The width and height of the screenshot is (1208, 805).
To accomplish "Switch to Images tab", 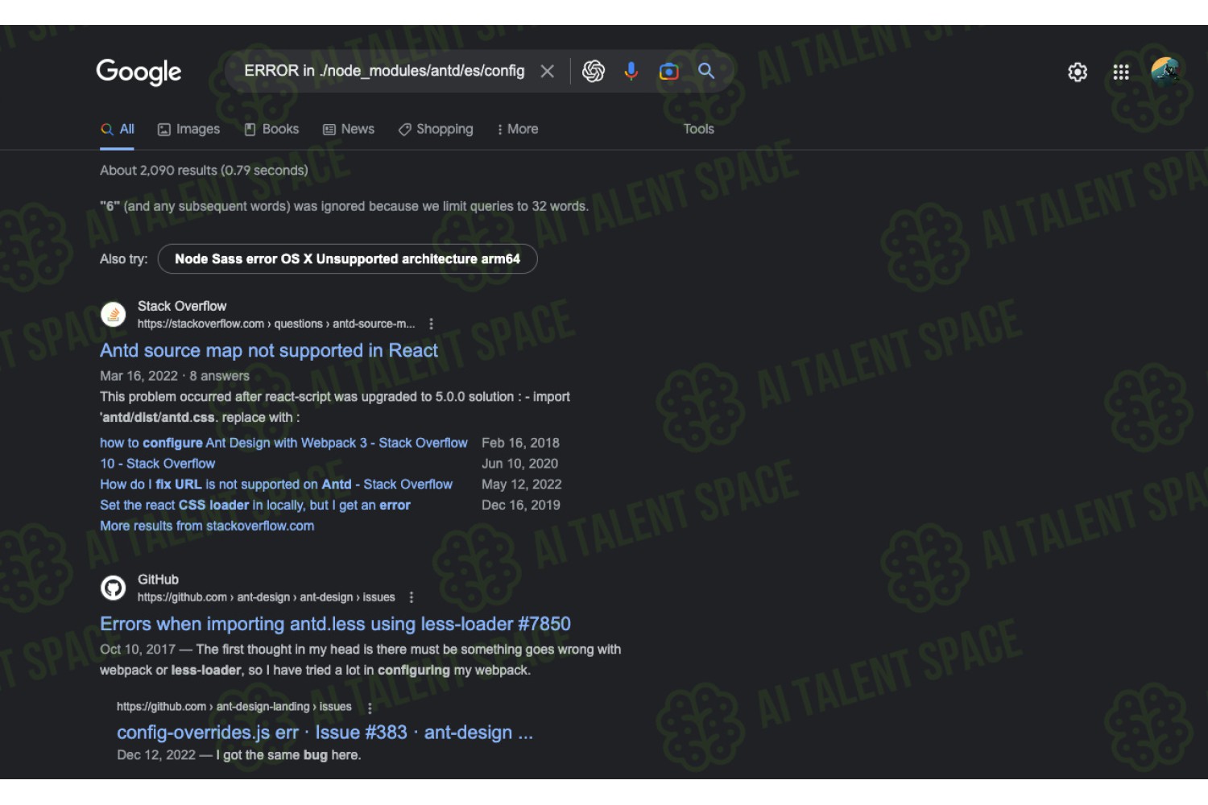I will tap(189, 129).
